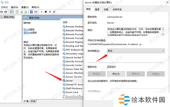Click gear icon beside Routing and Remote
The height and width of the screenshot is (107, 170).
pyautogui.click(x=64, y=46)
